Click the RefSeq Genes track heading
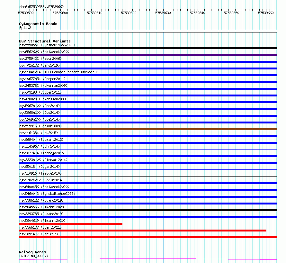286x263 pixels. coord(32,252)
